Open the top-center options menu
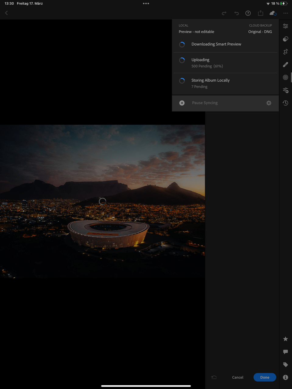 [146, 3]
